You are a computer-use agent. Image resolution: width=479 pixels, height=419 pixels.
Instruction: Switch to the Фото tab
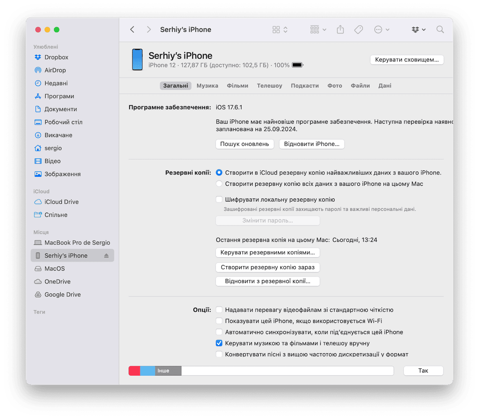[335, 85]
